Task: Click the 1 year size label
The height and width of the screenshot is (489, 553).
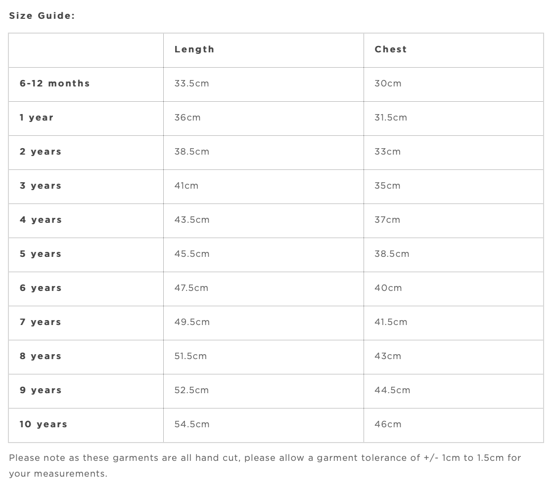Action: pyautogui.click(x=37, y=118)
